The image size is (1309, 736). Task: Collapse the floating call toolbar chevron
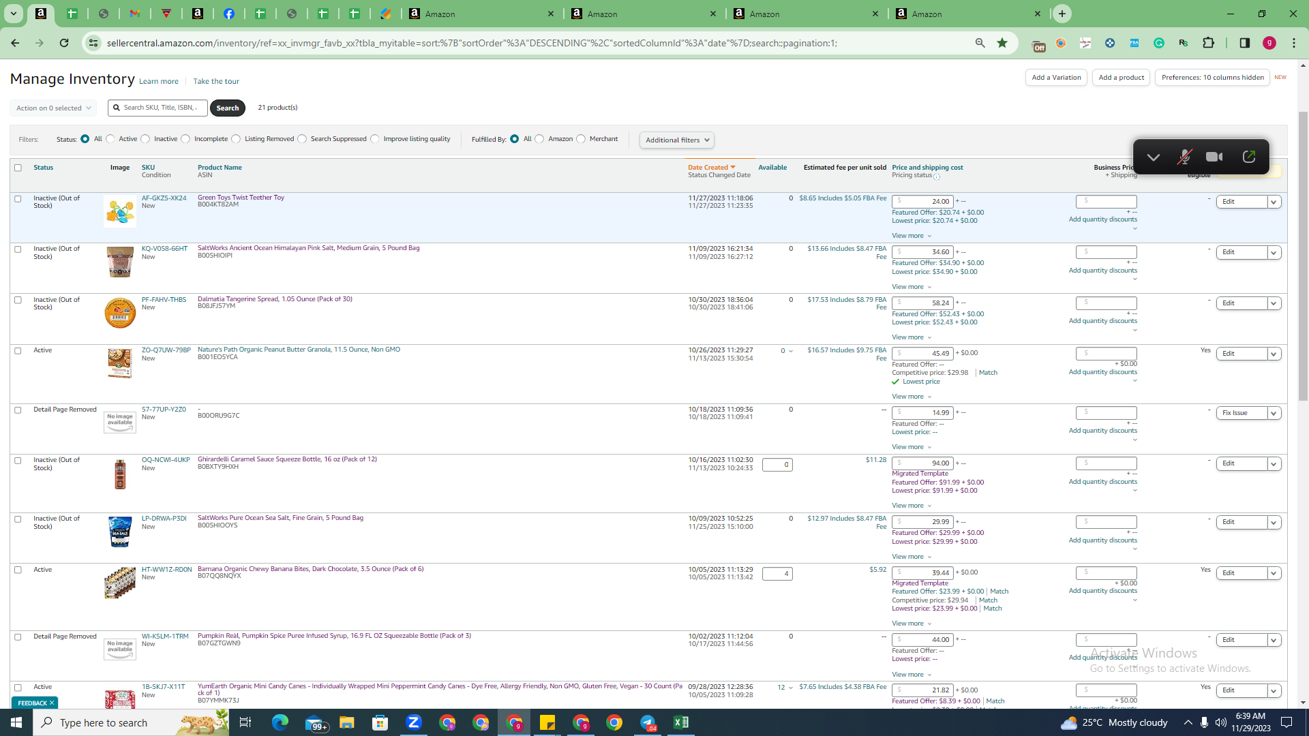(x=1153, y=157)
